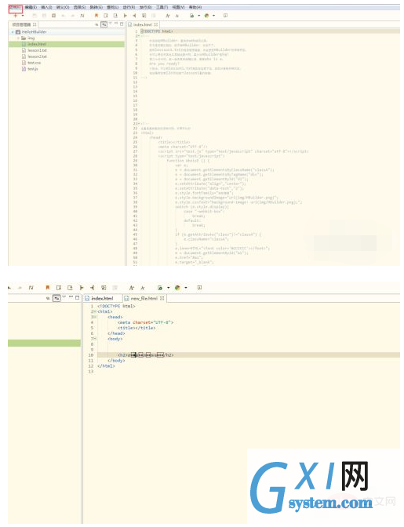Expand the img folder

tap(19, 38)
